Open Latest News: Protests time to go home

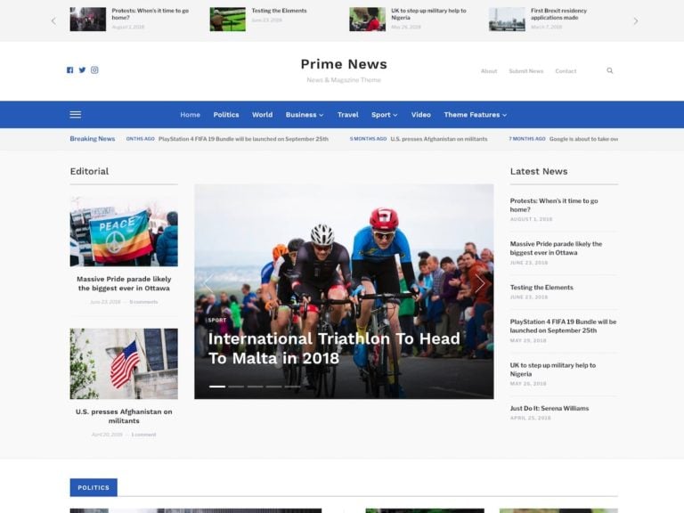[x=554, y=205]
